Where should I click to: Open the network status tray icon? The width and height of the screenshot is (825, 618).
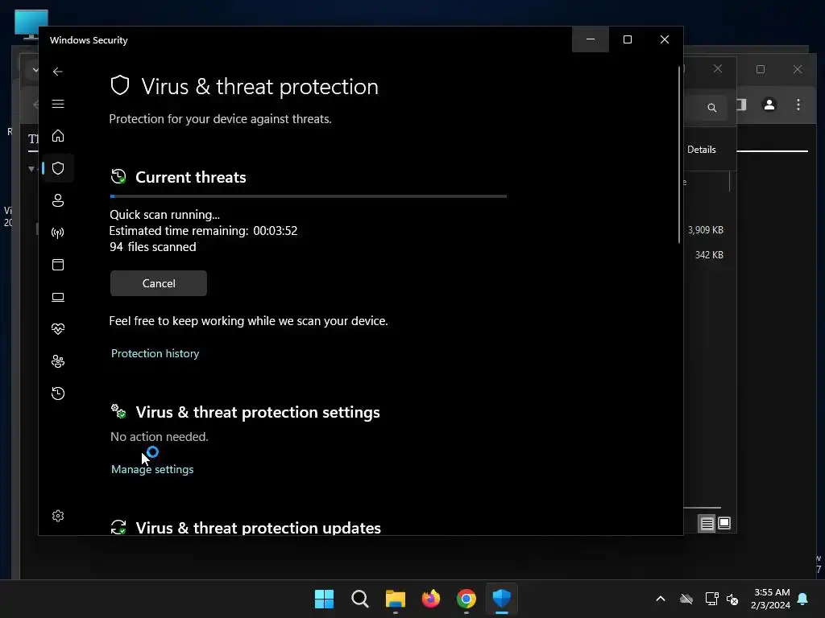pos(711,599)
